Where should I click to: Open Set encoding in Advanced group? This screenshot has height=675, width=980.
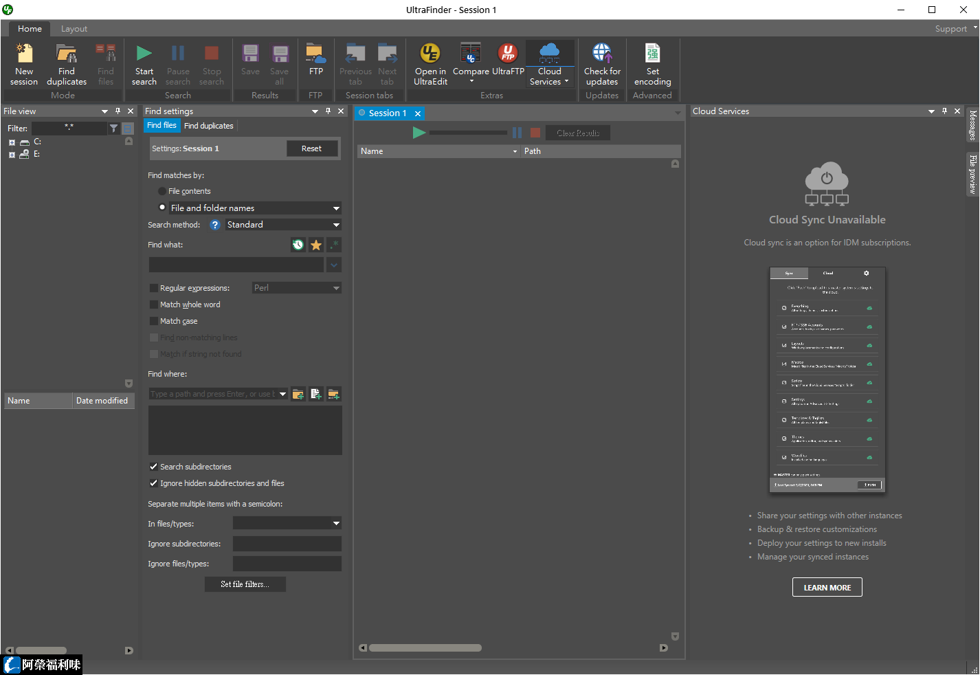pos(653,65)
